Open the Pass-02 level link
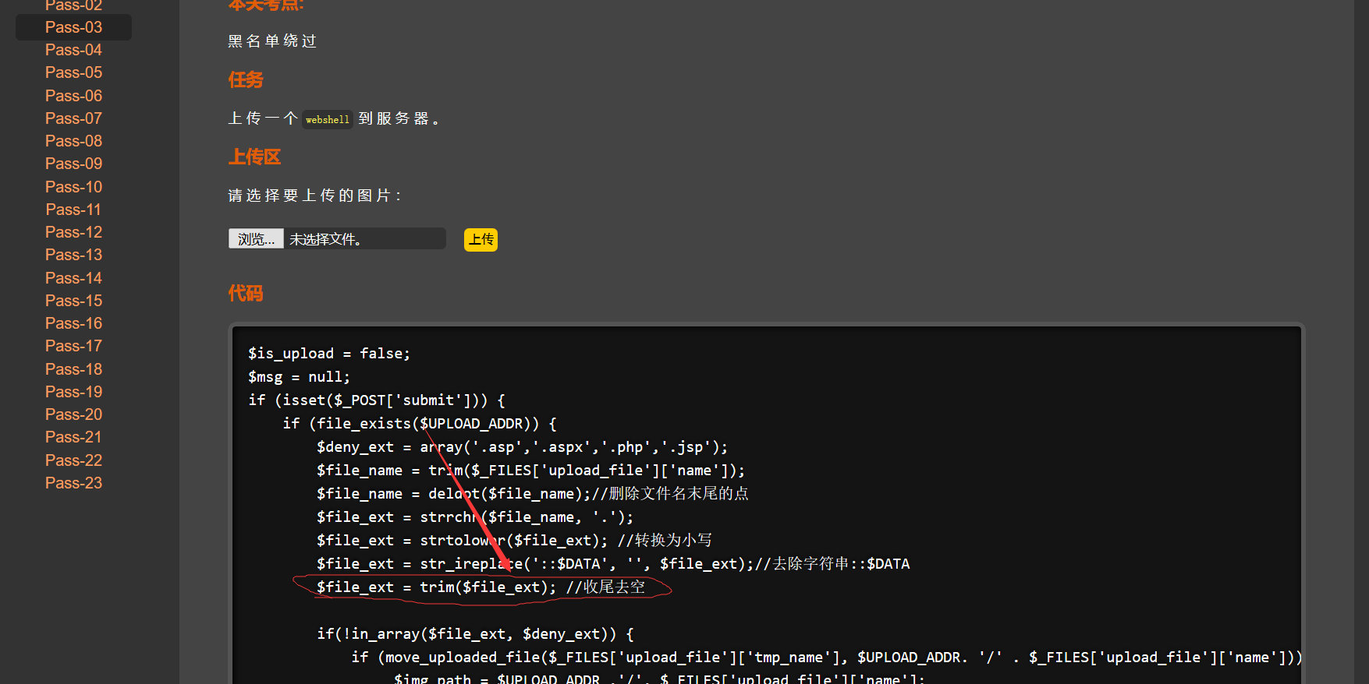 pyautogui.click(x=73, y=5)
